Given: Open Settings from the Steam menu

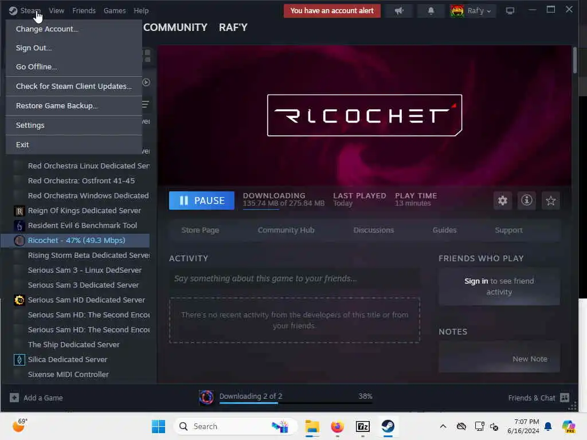Looking at the screenshot, I should pyautogui.click(x=74, y=125).
